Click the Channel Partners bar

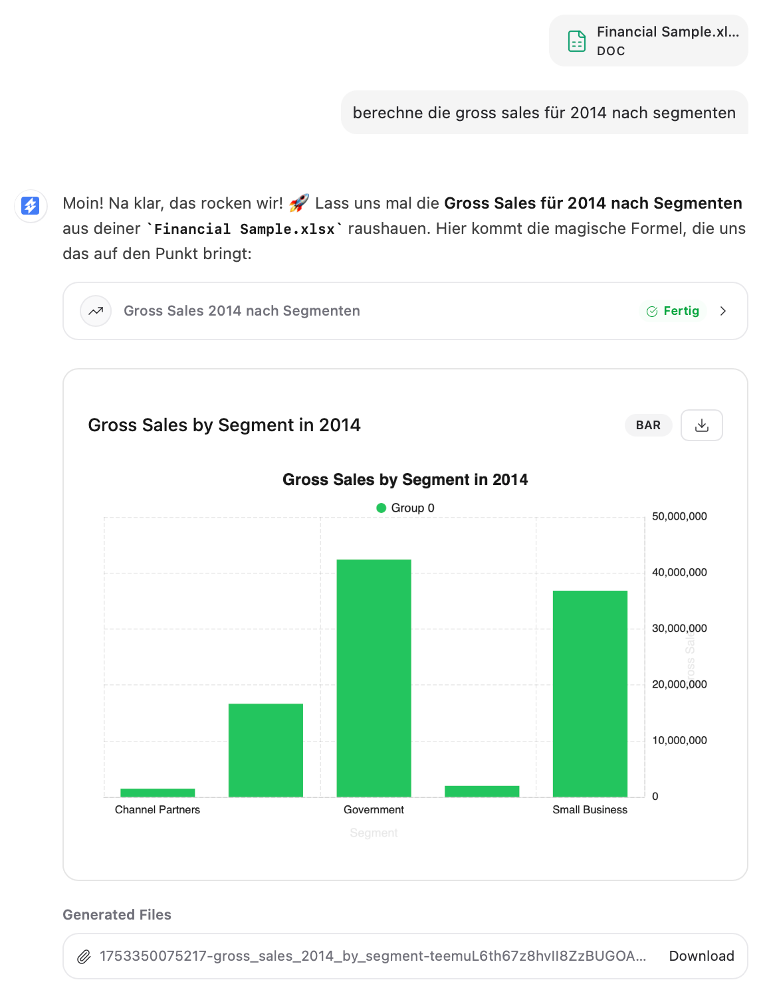tap(158, 793)
